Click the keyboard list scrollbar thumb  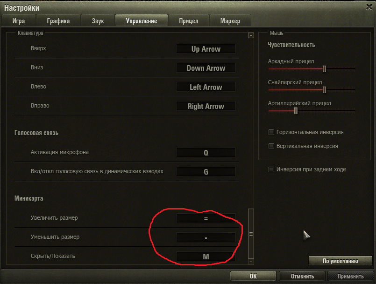tap(251, 234)
